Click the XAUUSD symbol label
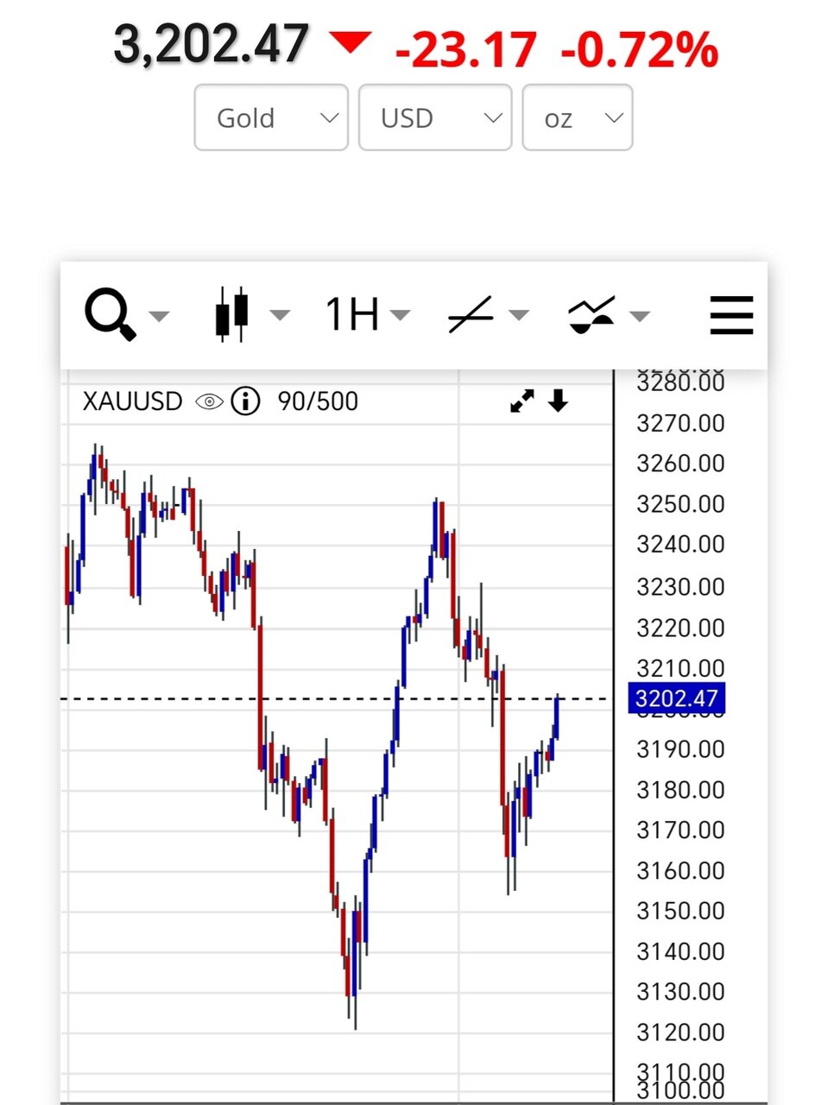The image size is (828, 1105). tap(132, 401)
